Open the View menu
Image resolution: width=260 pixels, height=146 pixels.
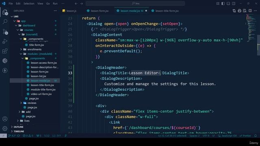tap(40, 4)
